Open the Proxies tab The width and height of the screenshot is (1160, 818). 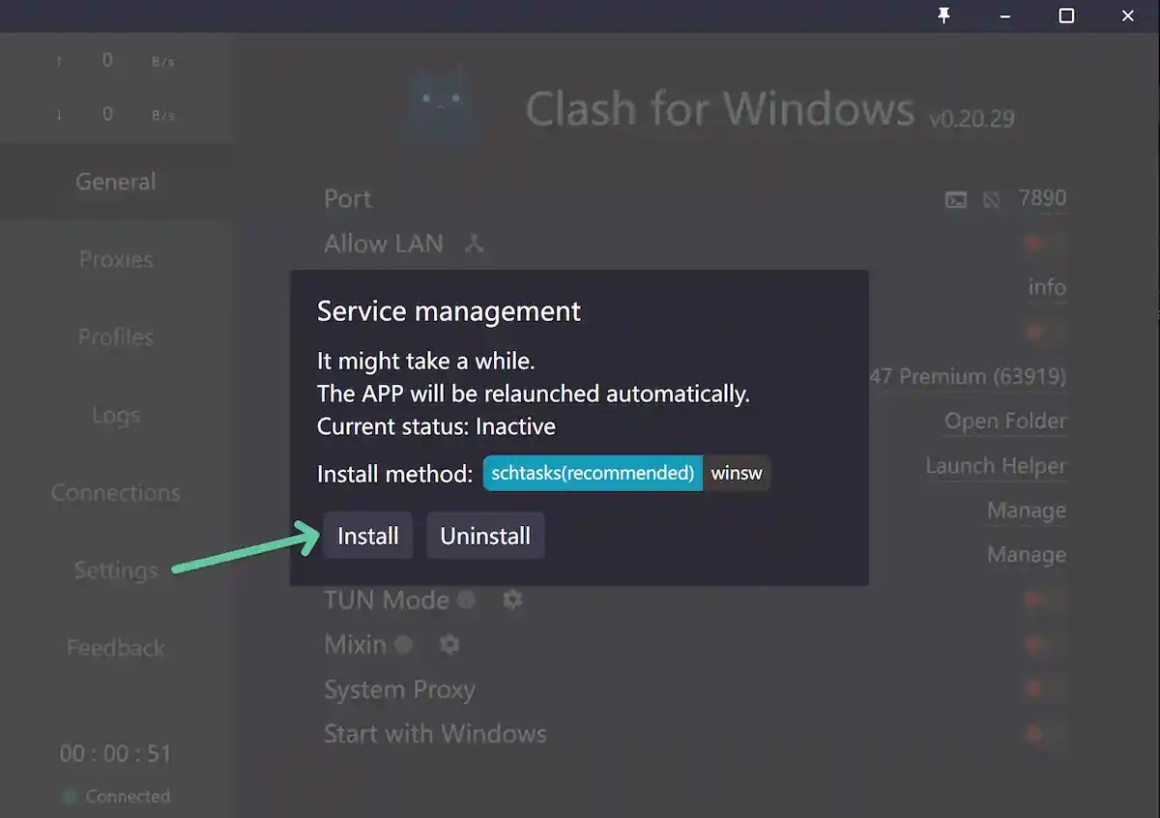[x=116, y=259]
